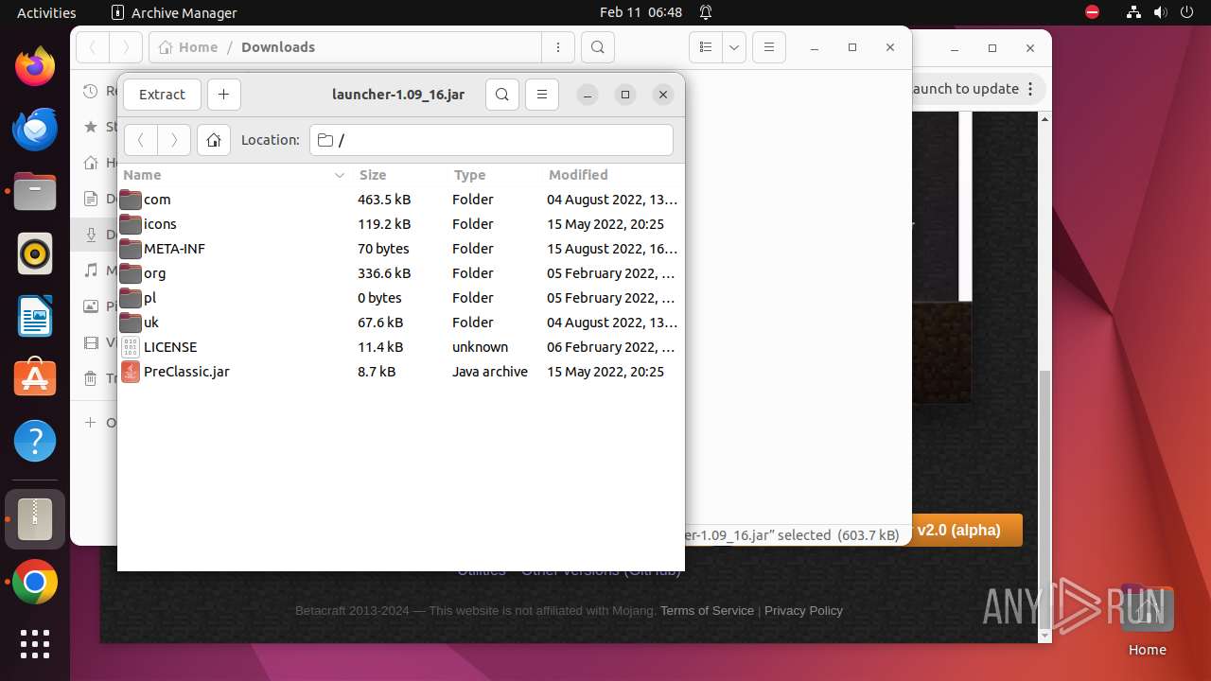Screen dimensions: 1211x681
Task: Toggle list view in Files window
Action: click(706, 47)
